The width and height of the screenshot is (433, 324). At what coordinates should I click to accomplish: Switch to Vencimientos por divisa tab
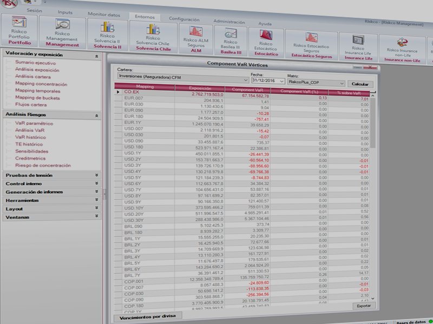tap(148, 317)
